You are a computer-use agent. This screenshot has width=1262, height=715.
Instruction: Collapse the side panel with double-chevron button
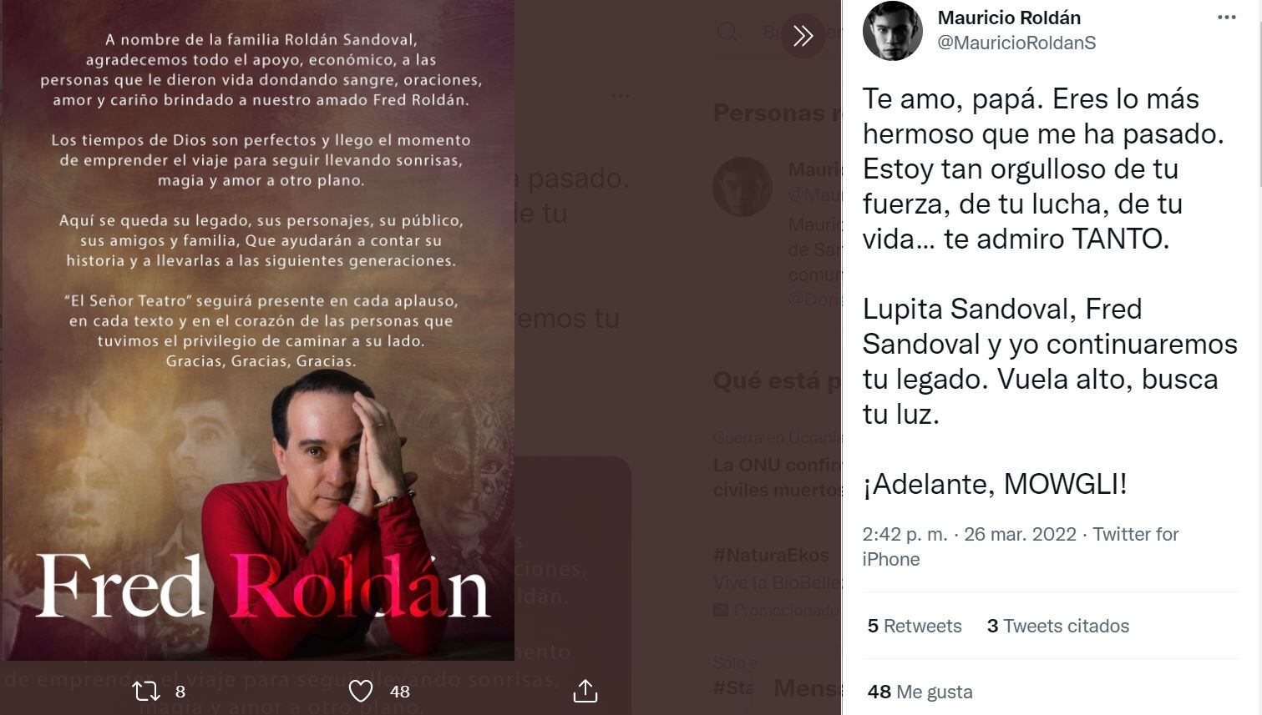[x=803, y=35]
